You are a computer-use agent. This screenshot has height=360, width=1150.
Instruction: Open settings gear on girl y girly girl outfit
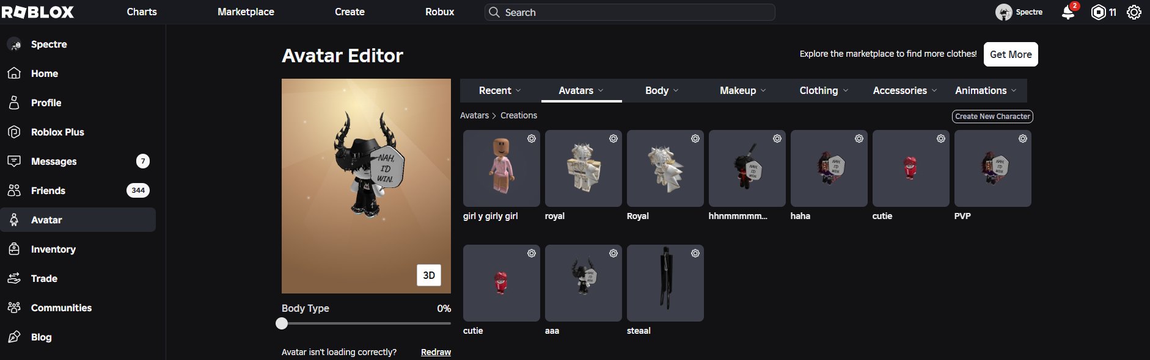click(x=532, y=139)
